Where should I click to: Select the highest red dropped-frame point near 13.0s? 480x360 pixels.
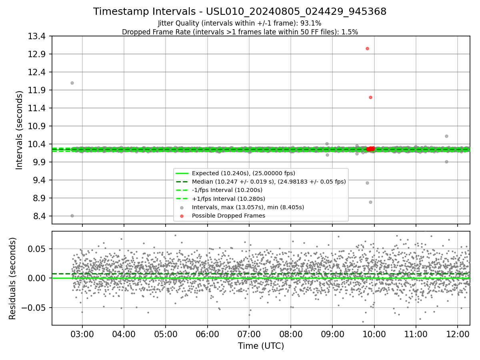pyautogui.click(x=367, y=48)
